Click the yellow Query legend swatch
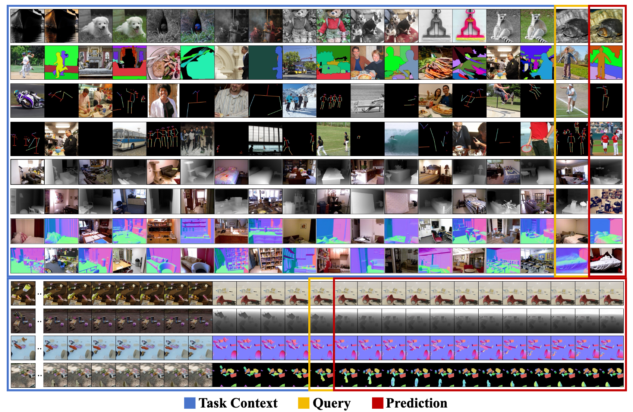Image resolution: width=633 pixels, height=412 pixels. [303, 403]
